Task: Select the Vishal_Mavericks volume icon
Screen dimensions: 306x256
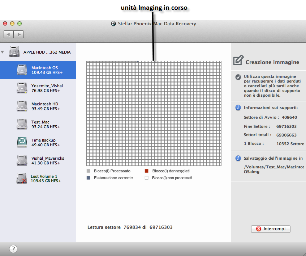Action: click(22, 160)
